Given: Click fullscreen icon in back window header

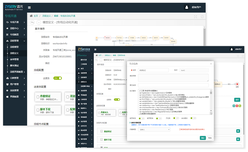Looking at the screenshot, I should pyautogui.click(x=196, y=17).
